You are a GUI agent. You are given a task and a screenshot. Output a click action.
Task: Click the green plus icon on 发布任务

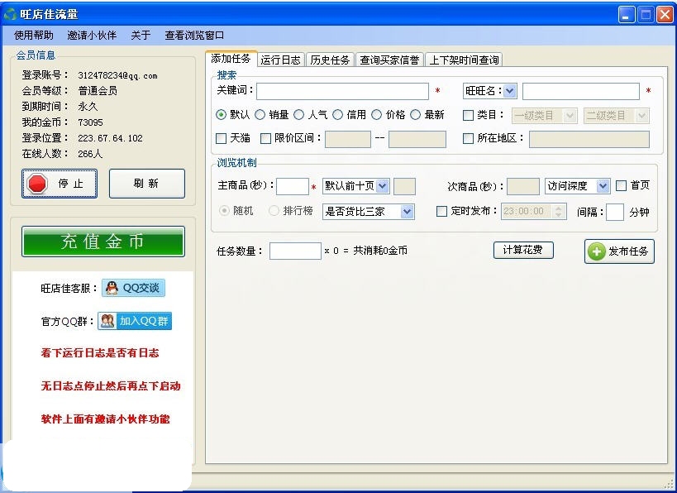click(596, 251)
